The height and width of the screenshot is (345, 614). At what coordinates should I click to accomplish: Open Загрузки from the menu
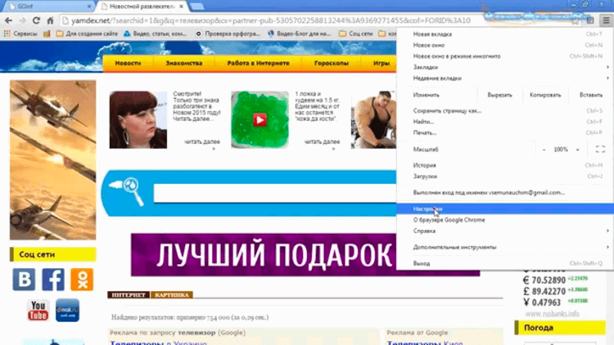505,176
